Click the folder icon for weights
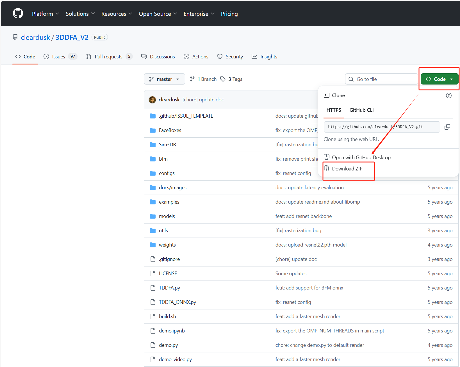 point(153,245)
